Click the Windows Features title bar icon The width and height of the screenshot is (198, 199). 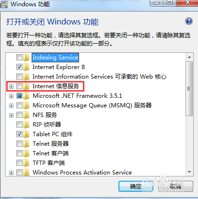[x=4, y=4]
